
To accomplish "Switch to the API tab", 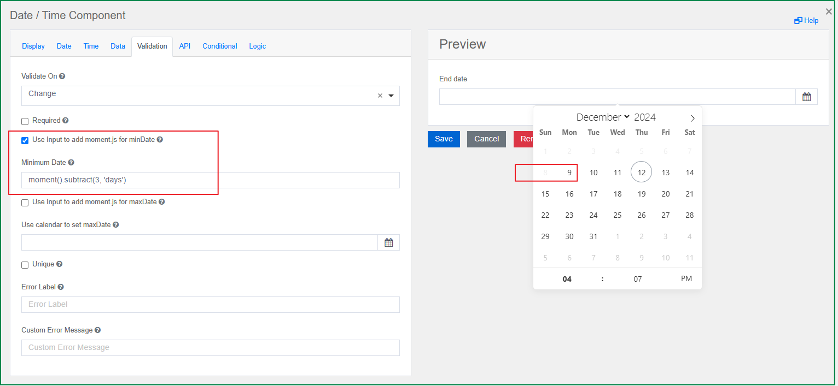I will tap(185, 46).
